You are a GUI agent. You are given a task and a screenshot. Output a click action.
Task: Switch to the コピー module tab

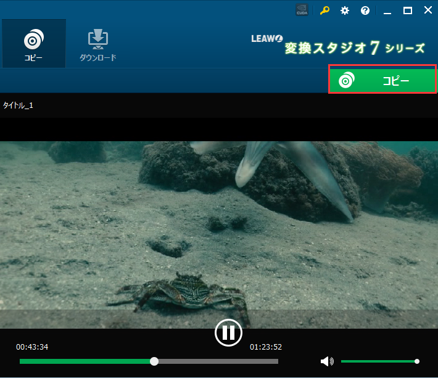(x=33, y=44)
